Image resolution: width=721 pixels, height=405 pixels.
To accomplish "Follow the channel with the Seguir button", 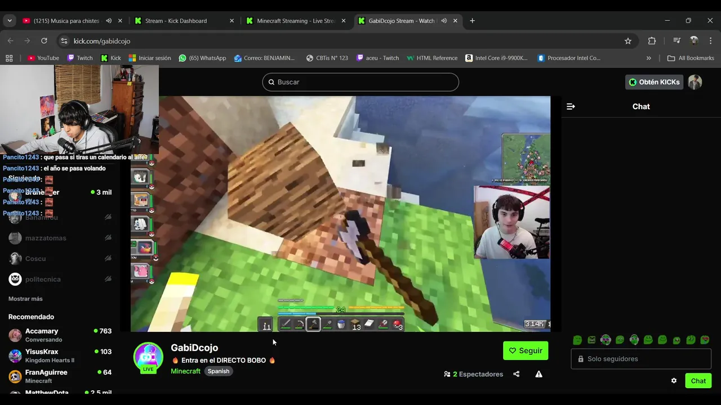I will click(526, 350).
